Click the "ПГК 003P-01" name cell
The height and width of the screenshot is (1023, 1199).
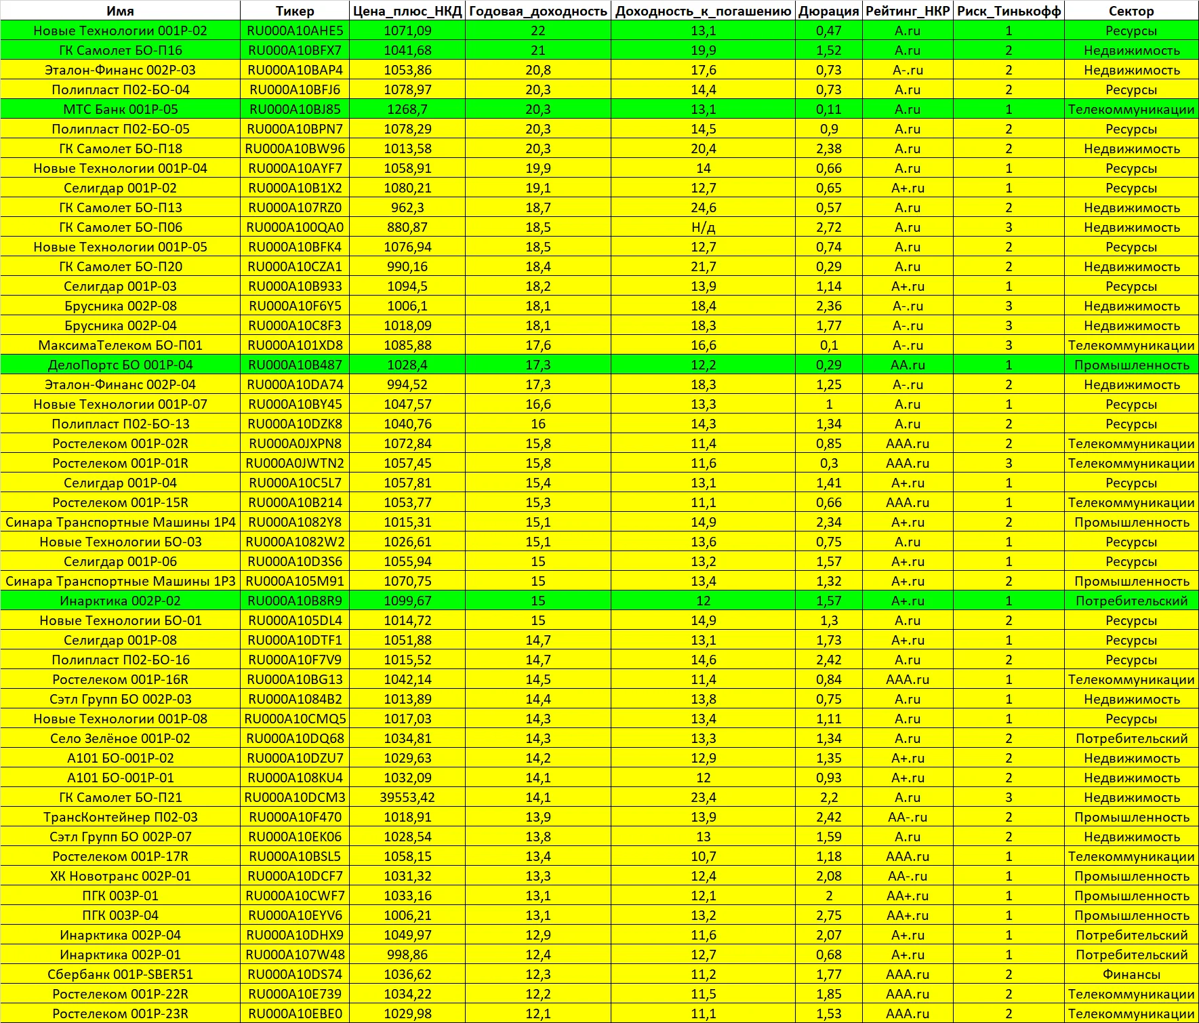(x=121, y=896)
